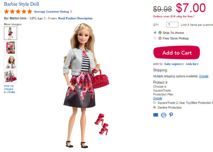The image size is (213, 152).
Task: View the doll close-up face thumbnail
Action: (x=10, y=62)
